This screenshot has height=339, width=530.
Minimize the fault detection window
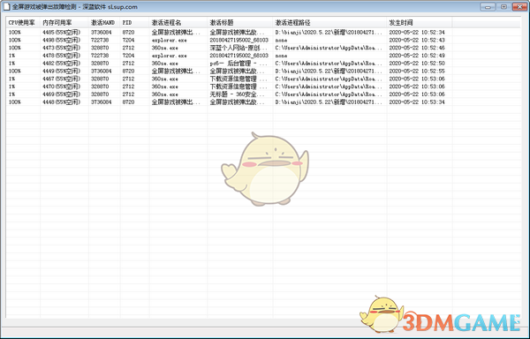(x=488, y=6)
